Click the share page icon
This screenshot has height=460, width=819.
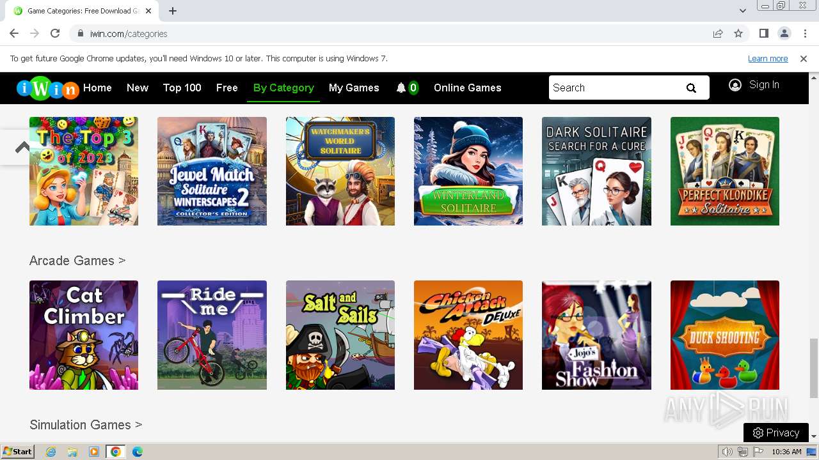point(718,33)
